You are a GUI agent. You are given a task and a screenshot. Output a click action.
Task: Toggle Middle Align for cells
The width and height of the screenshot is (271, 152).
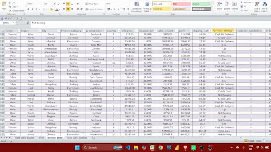pos(68,4)
